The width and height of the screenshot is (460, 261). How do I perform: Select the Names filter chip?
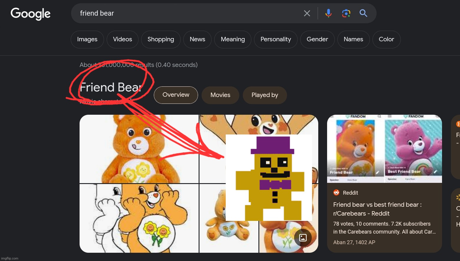tap(353, 39)
